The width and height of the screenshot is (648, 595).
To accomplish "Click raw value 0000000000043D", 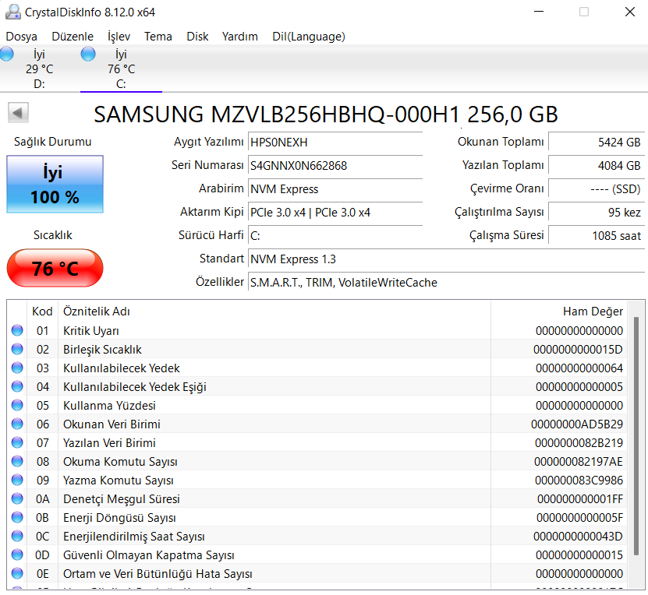I will tap(578, 537).
